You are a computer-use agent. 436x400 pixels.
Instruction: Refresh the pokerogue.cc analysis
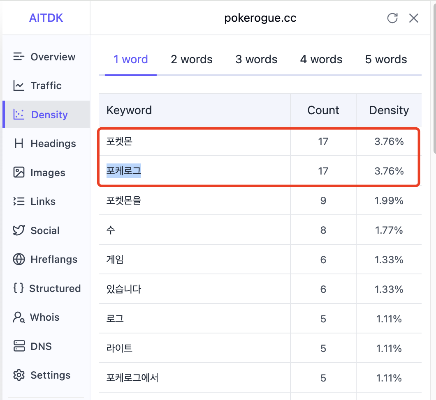click(392, 18)
